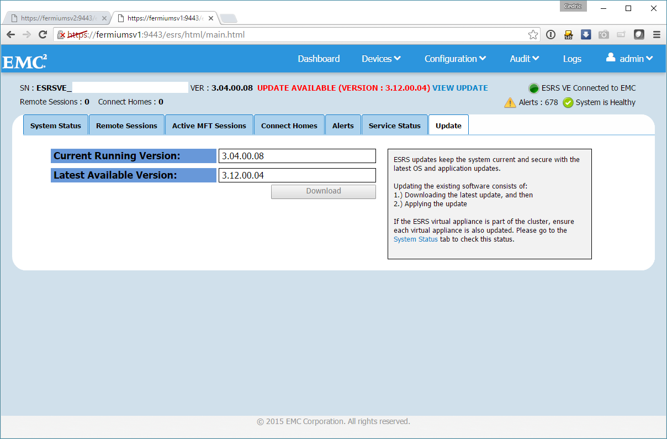Open the admin user dropdown
Image resolution: width=667 pixels, height=439 pixels.
coord(629,59)
